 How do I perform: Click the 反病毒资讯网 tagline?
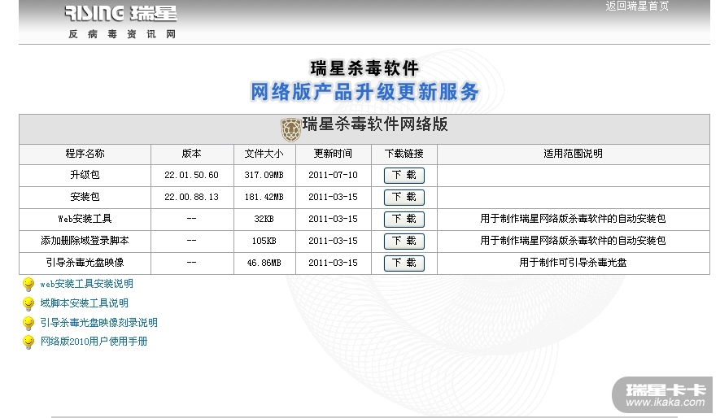122,34
